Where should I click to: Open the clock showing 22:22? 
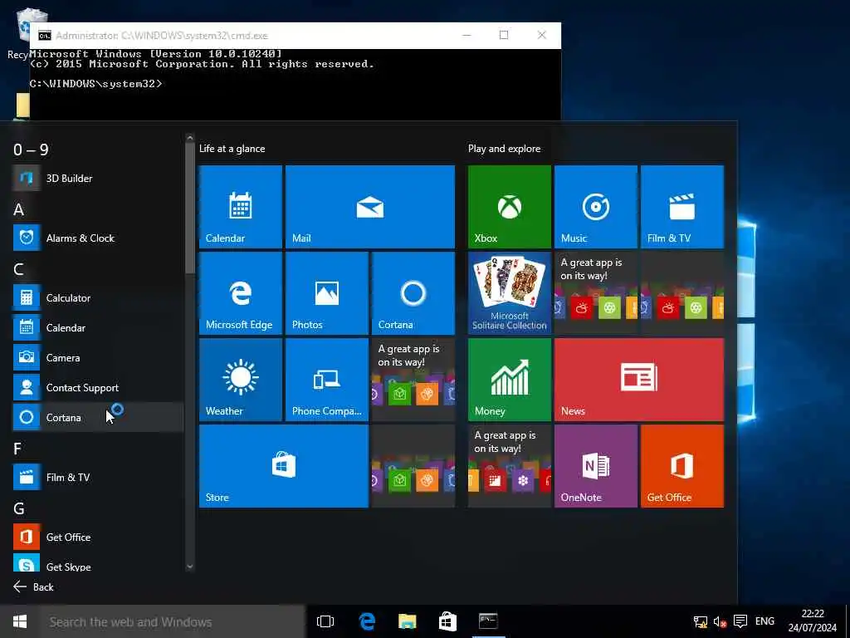(812, 621)
